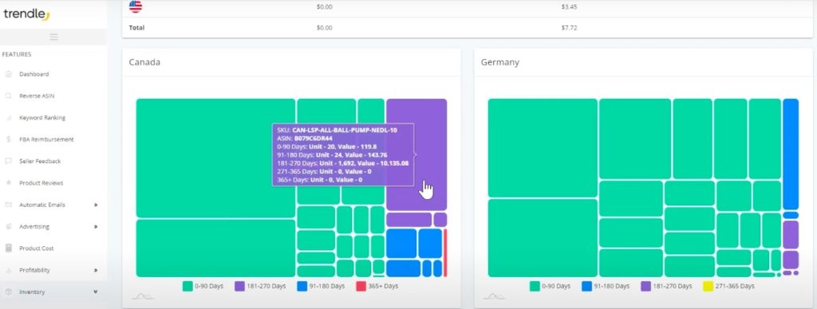The height and width of the screenshot is (309, 817).
Task: Toggle 271-365 Days legend in Germany chart
Action: (x=729, y=286)
